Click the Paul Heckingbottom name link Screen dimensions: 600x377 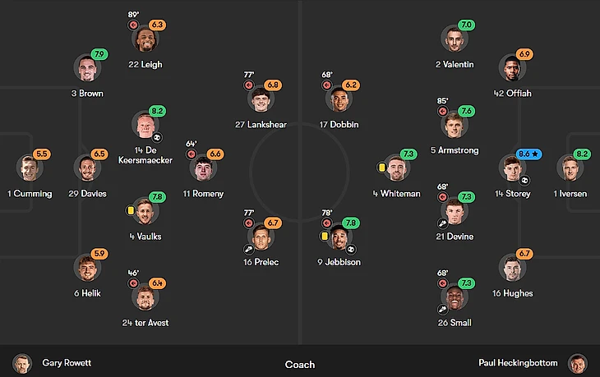tap(518, 363)
